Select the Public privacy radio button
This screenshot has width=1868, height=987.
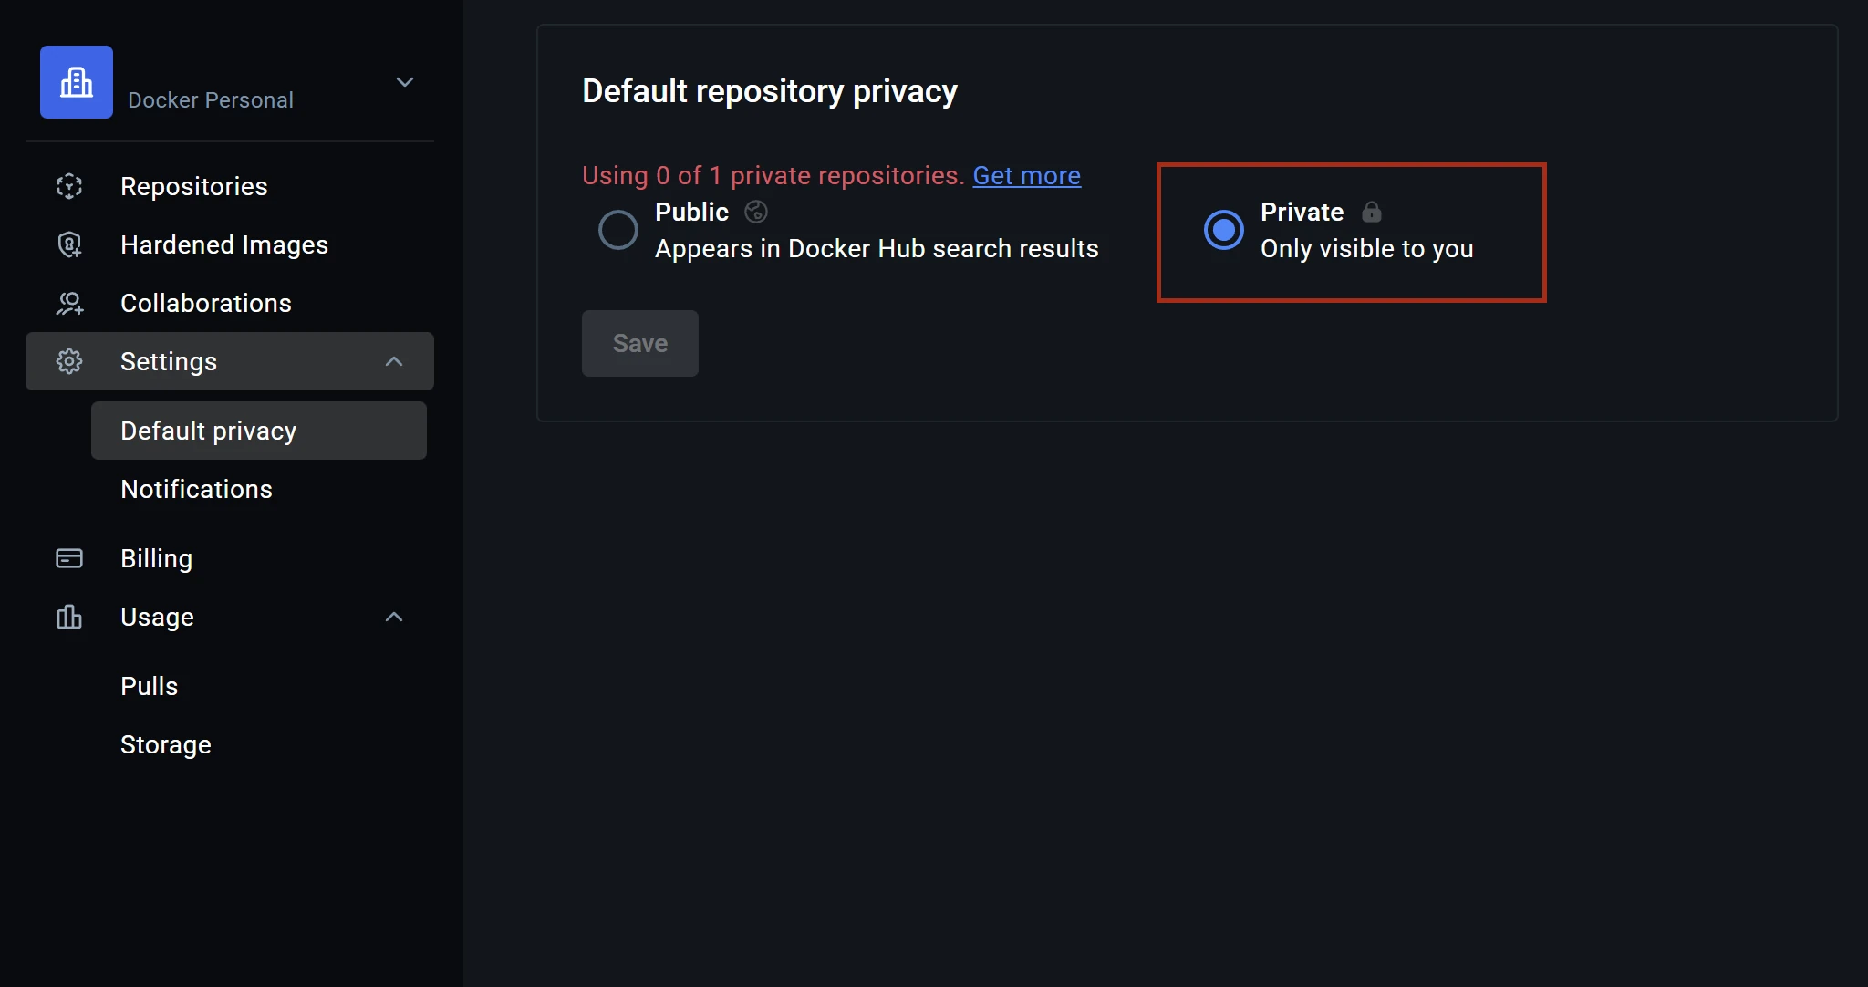(x=618, y=230)
